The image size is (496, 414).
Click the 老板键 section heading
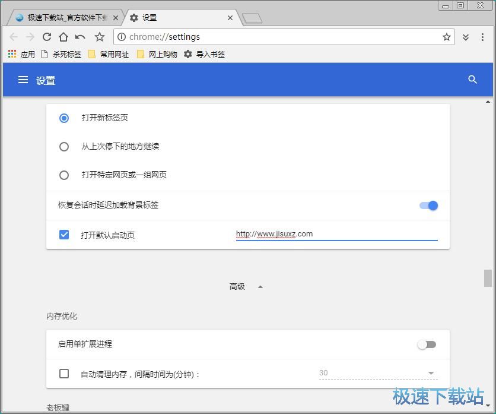click(x=58, y=407)
